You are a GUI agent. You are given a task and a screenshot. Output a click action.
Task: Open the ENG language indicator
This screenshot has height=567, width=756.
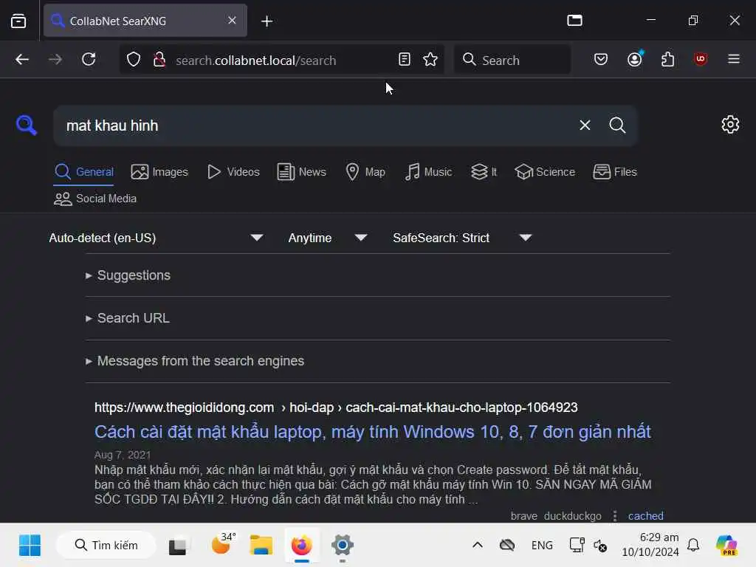pos(542,546)
